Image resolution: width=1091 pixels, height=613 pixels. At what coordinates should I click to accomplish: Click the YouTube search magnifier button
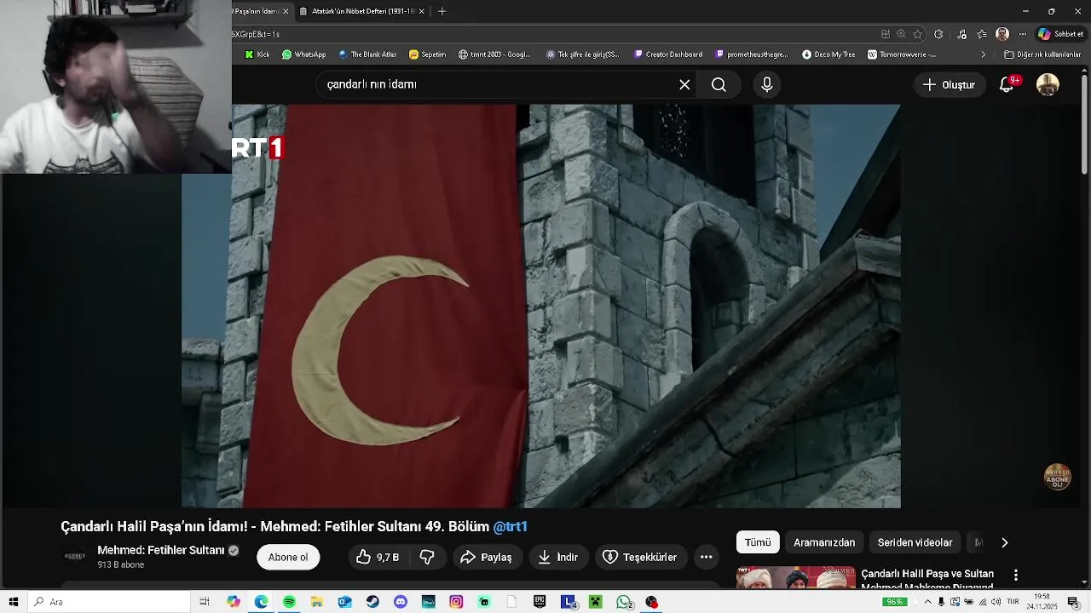[x=719, y=84]
